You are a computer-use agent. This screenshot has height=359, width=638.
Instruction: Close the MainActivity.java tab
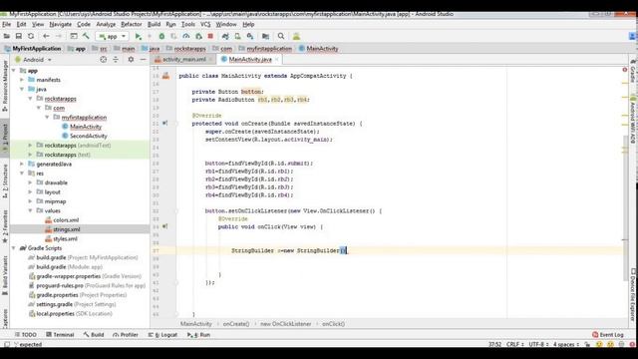277,60
